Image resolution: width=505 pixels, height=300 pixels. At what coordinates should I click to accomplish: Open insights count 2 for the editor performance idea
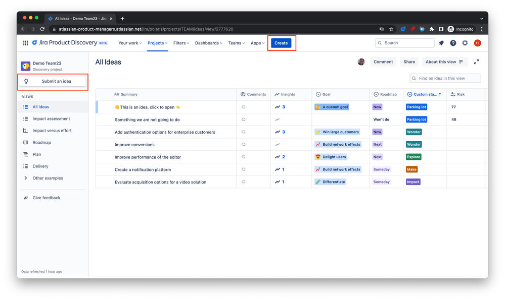coord(280,157)
